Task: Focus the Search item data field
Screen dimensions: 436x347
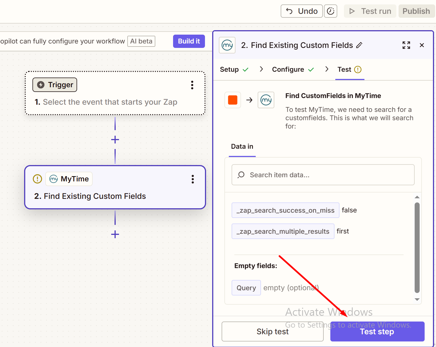Action: (x=323, y=175)
